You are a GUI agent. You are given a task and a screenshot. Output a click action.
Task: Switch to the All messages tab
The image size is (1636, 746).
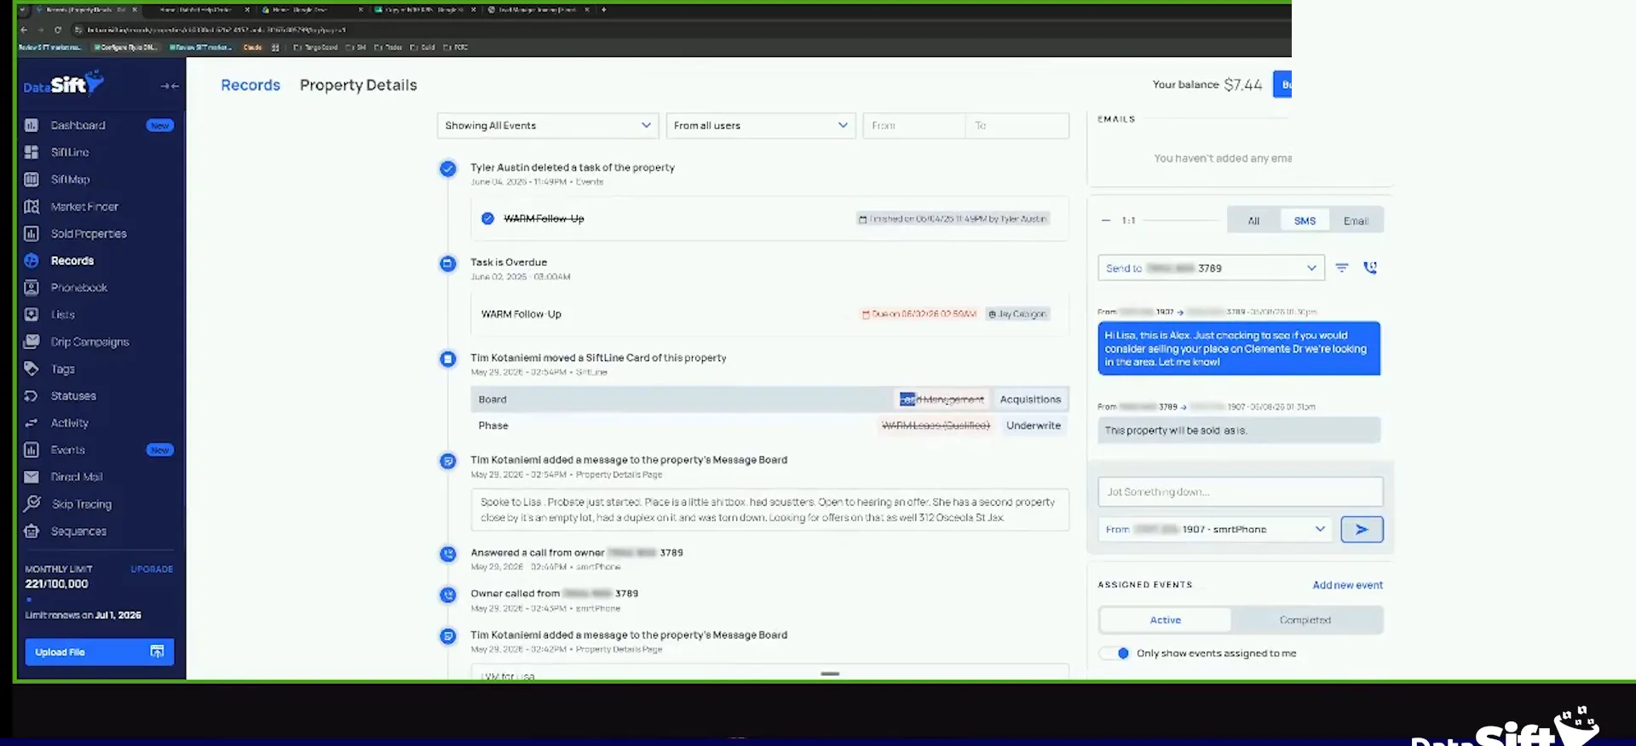click(1253, 221)
